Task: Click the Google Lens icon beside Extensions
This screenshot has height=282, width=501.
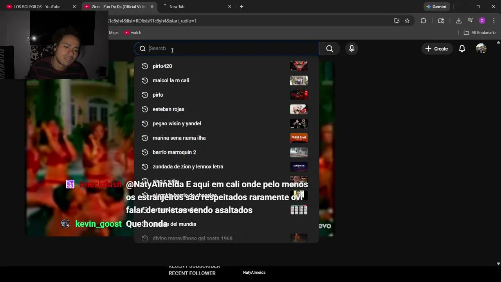Action: coord(441,21)
